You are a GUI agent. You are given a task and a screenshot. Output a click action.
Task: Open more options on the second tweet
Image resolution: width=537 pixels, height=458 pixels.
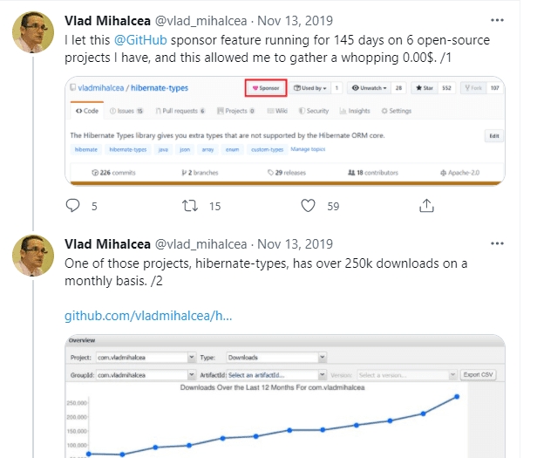tap(497, 243)
